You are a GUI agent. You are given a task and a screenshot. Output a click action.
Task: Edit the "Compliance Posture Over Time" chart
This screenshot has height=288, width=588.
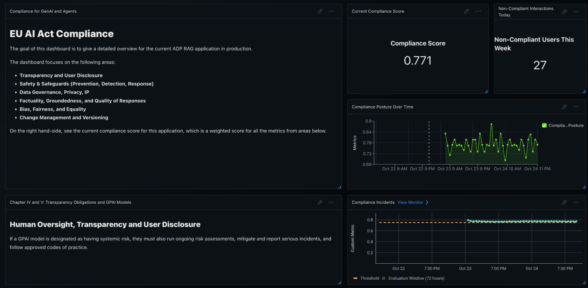(x=564, y=107)
